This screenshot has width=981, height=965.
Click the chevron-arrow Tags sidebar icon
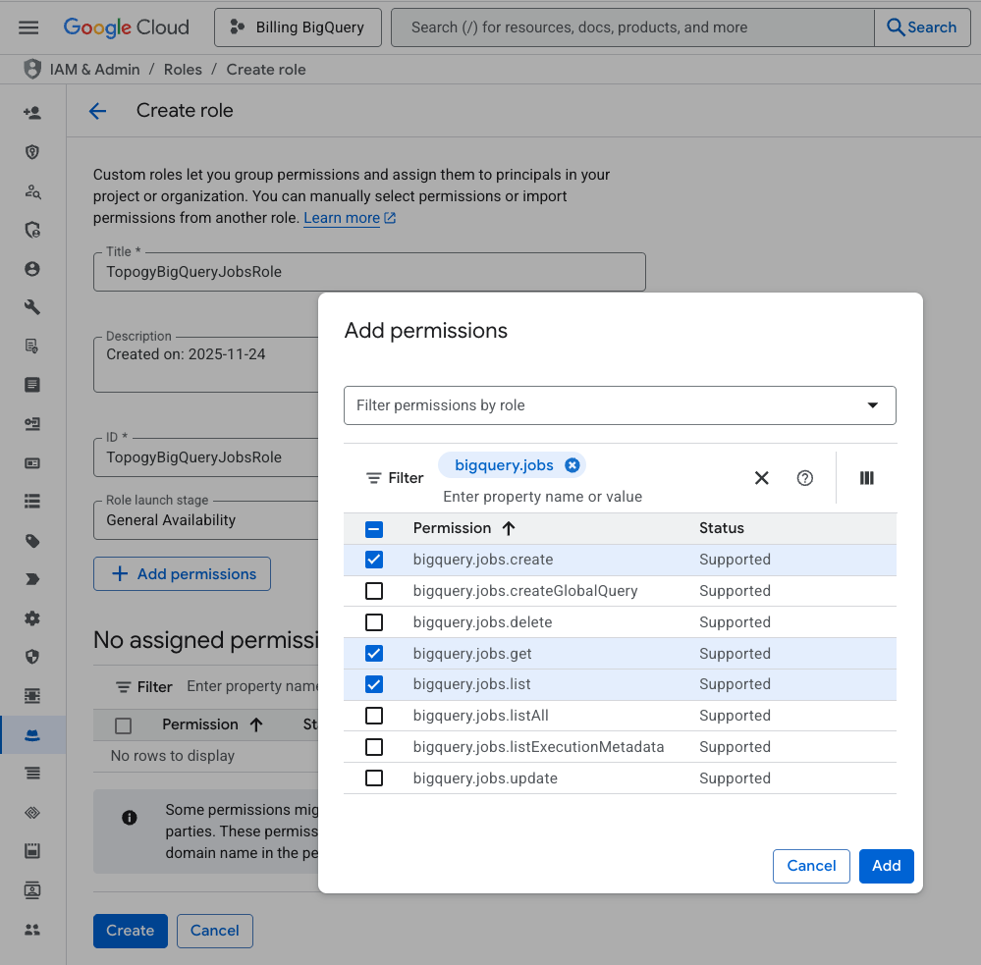(31, 579)
